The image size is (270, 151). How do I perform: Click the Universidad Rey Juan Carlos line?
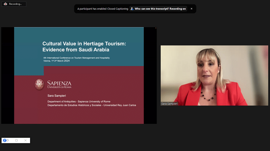[x=91, y=105]
